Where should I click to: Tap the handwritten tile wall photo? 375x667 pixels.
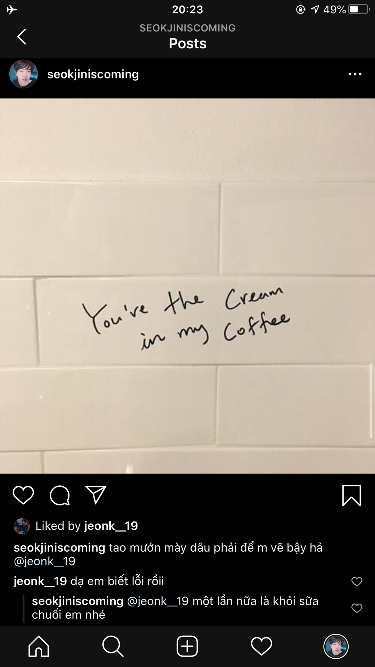click(x=187, y=286)
